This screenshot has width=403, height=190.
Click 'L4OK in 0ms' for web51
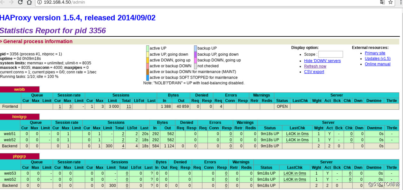click(x=297, y=134)
